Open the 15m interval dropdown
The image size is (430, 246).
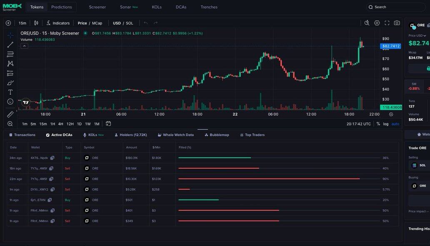22,23
